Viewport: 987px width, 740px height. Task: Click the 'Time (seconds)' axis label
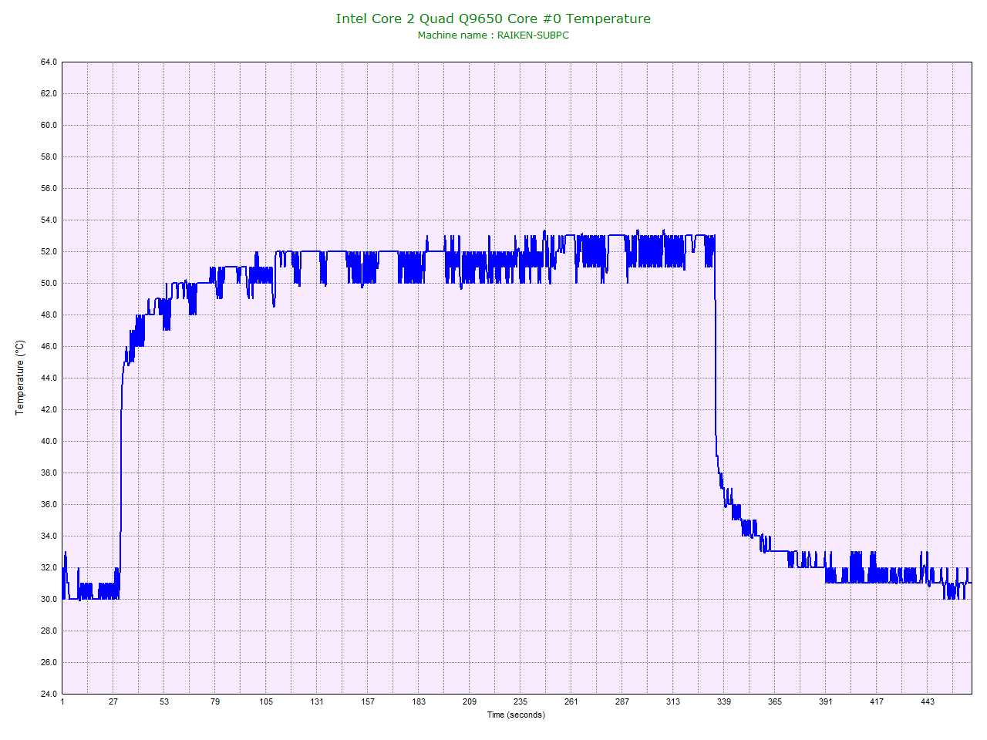pyautogui.click(x=516, y=715)
